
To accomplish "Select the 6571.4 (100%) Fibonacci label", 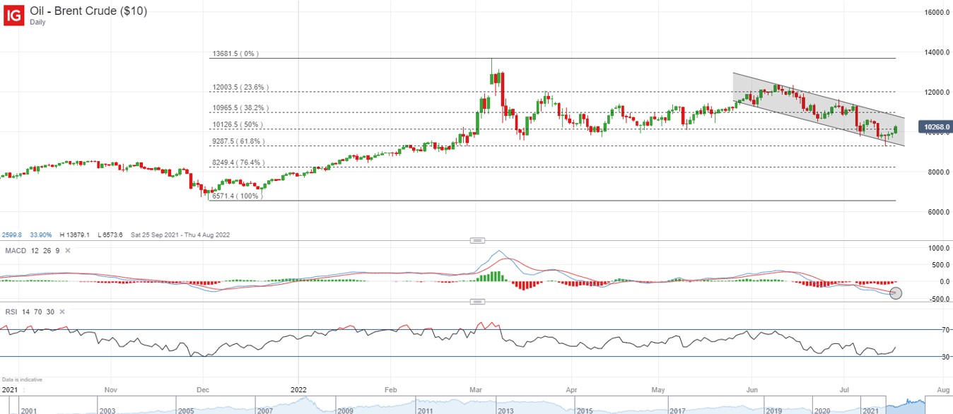I will click(x=237, y=196).
